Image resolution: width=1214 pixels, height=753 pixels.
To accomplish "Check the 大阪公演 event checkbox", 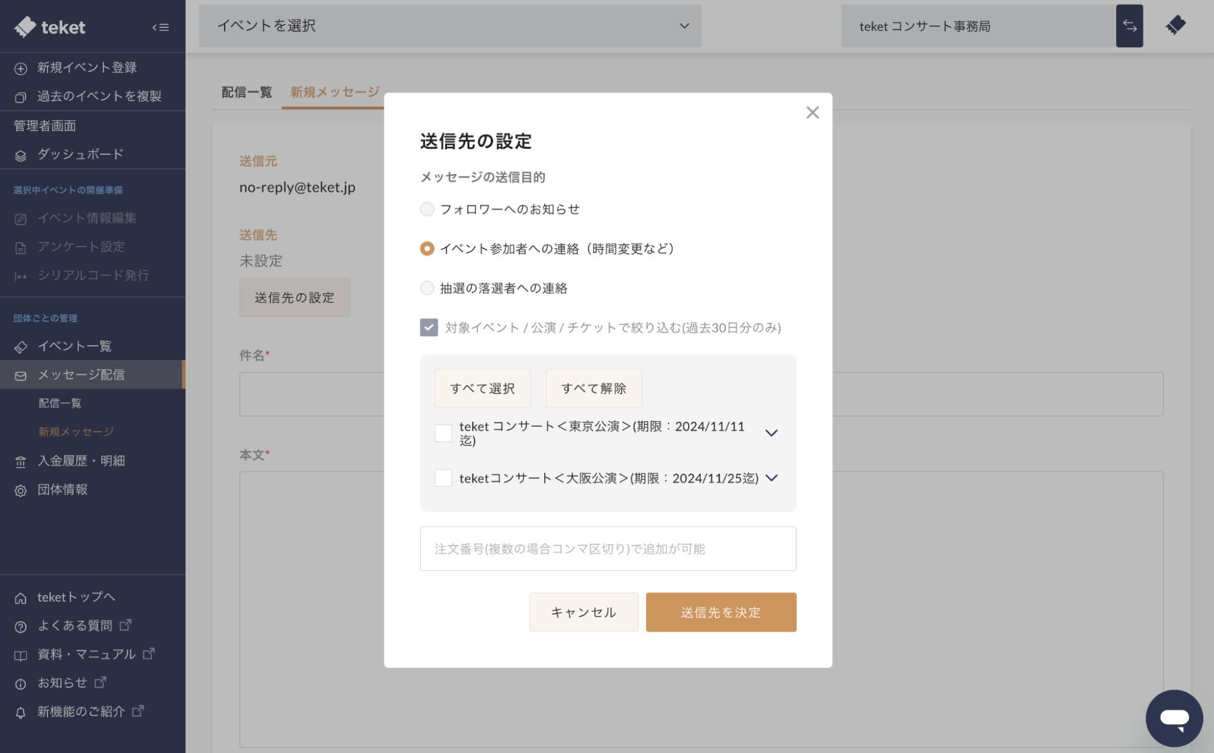I will [443, 478].
